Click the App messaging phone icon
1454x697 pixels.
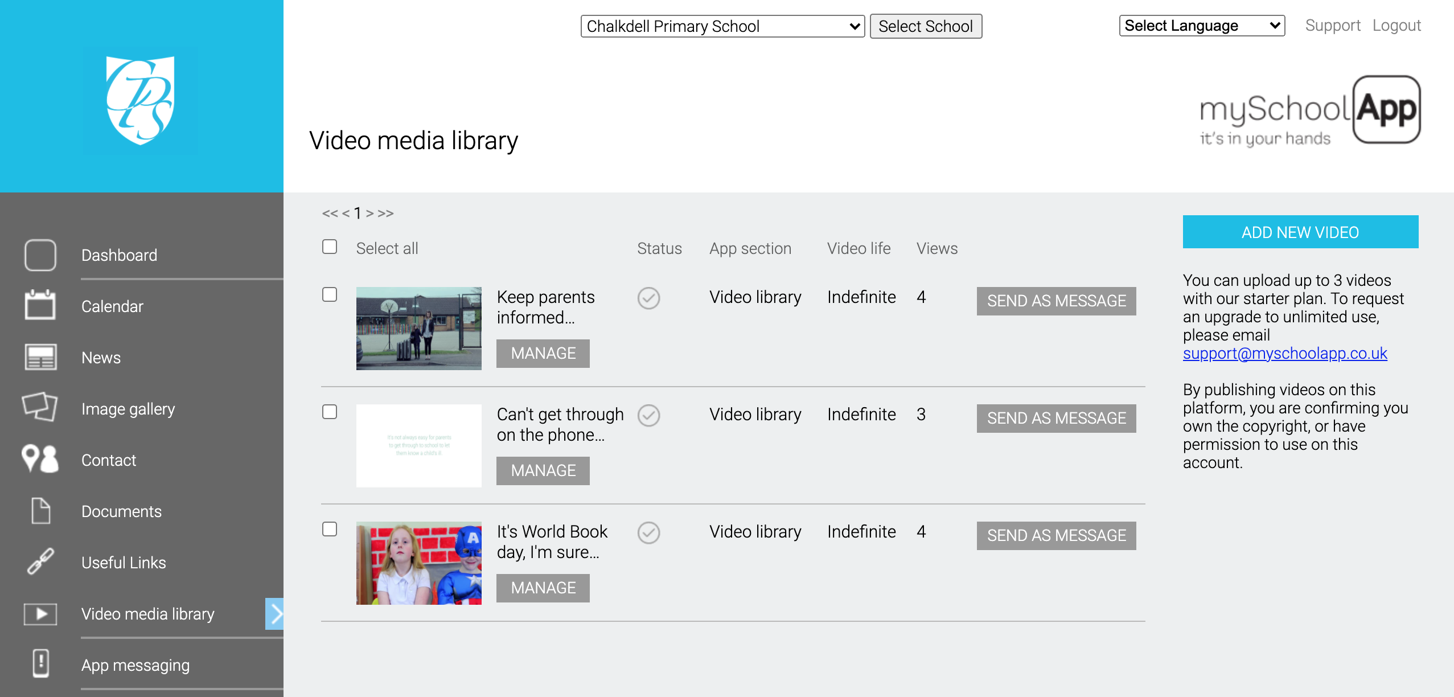point(40,663)
